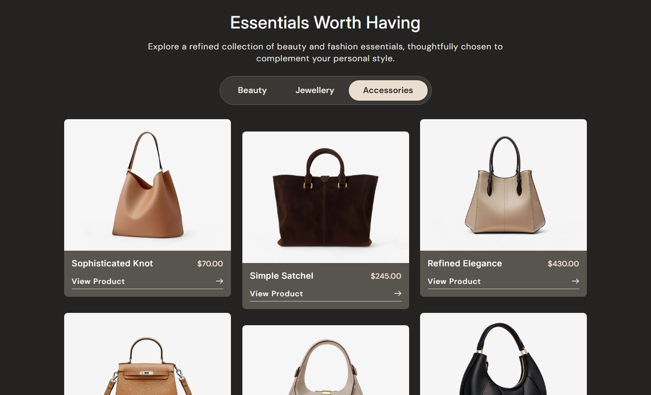Click the $70.00 price text
Viewport: 651px width, 395px height.
(210, 263)
